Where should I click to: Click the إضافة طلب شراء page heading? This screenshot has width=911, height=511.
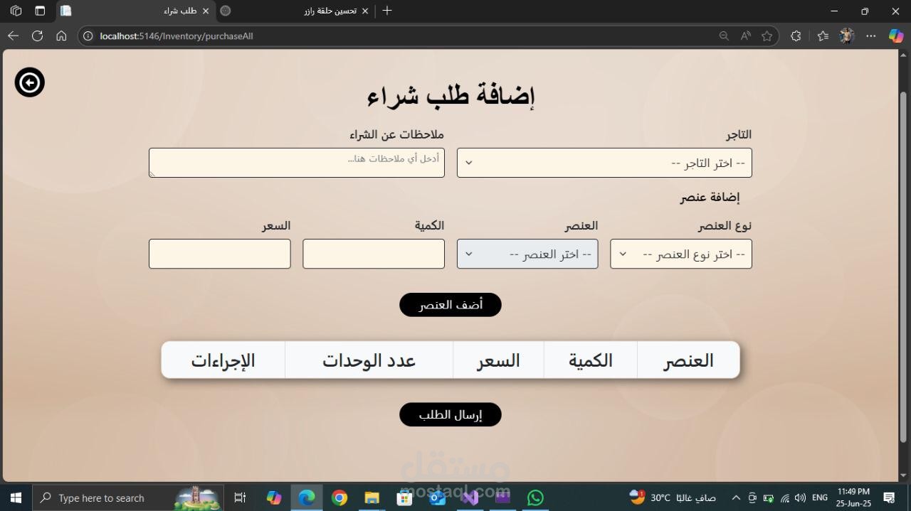click(451, 95)
